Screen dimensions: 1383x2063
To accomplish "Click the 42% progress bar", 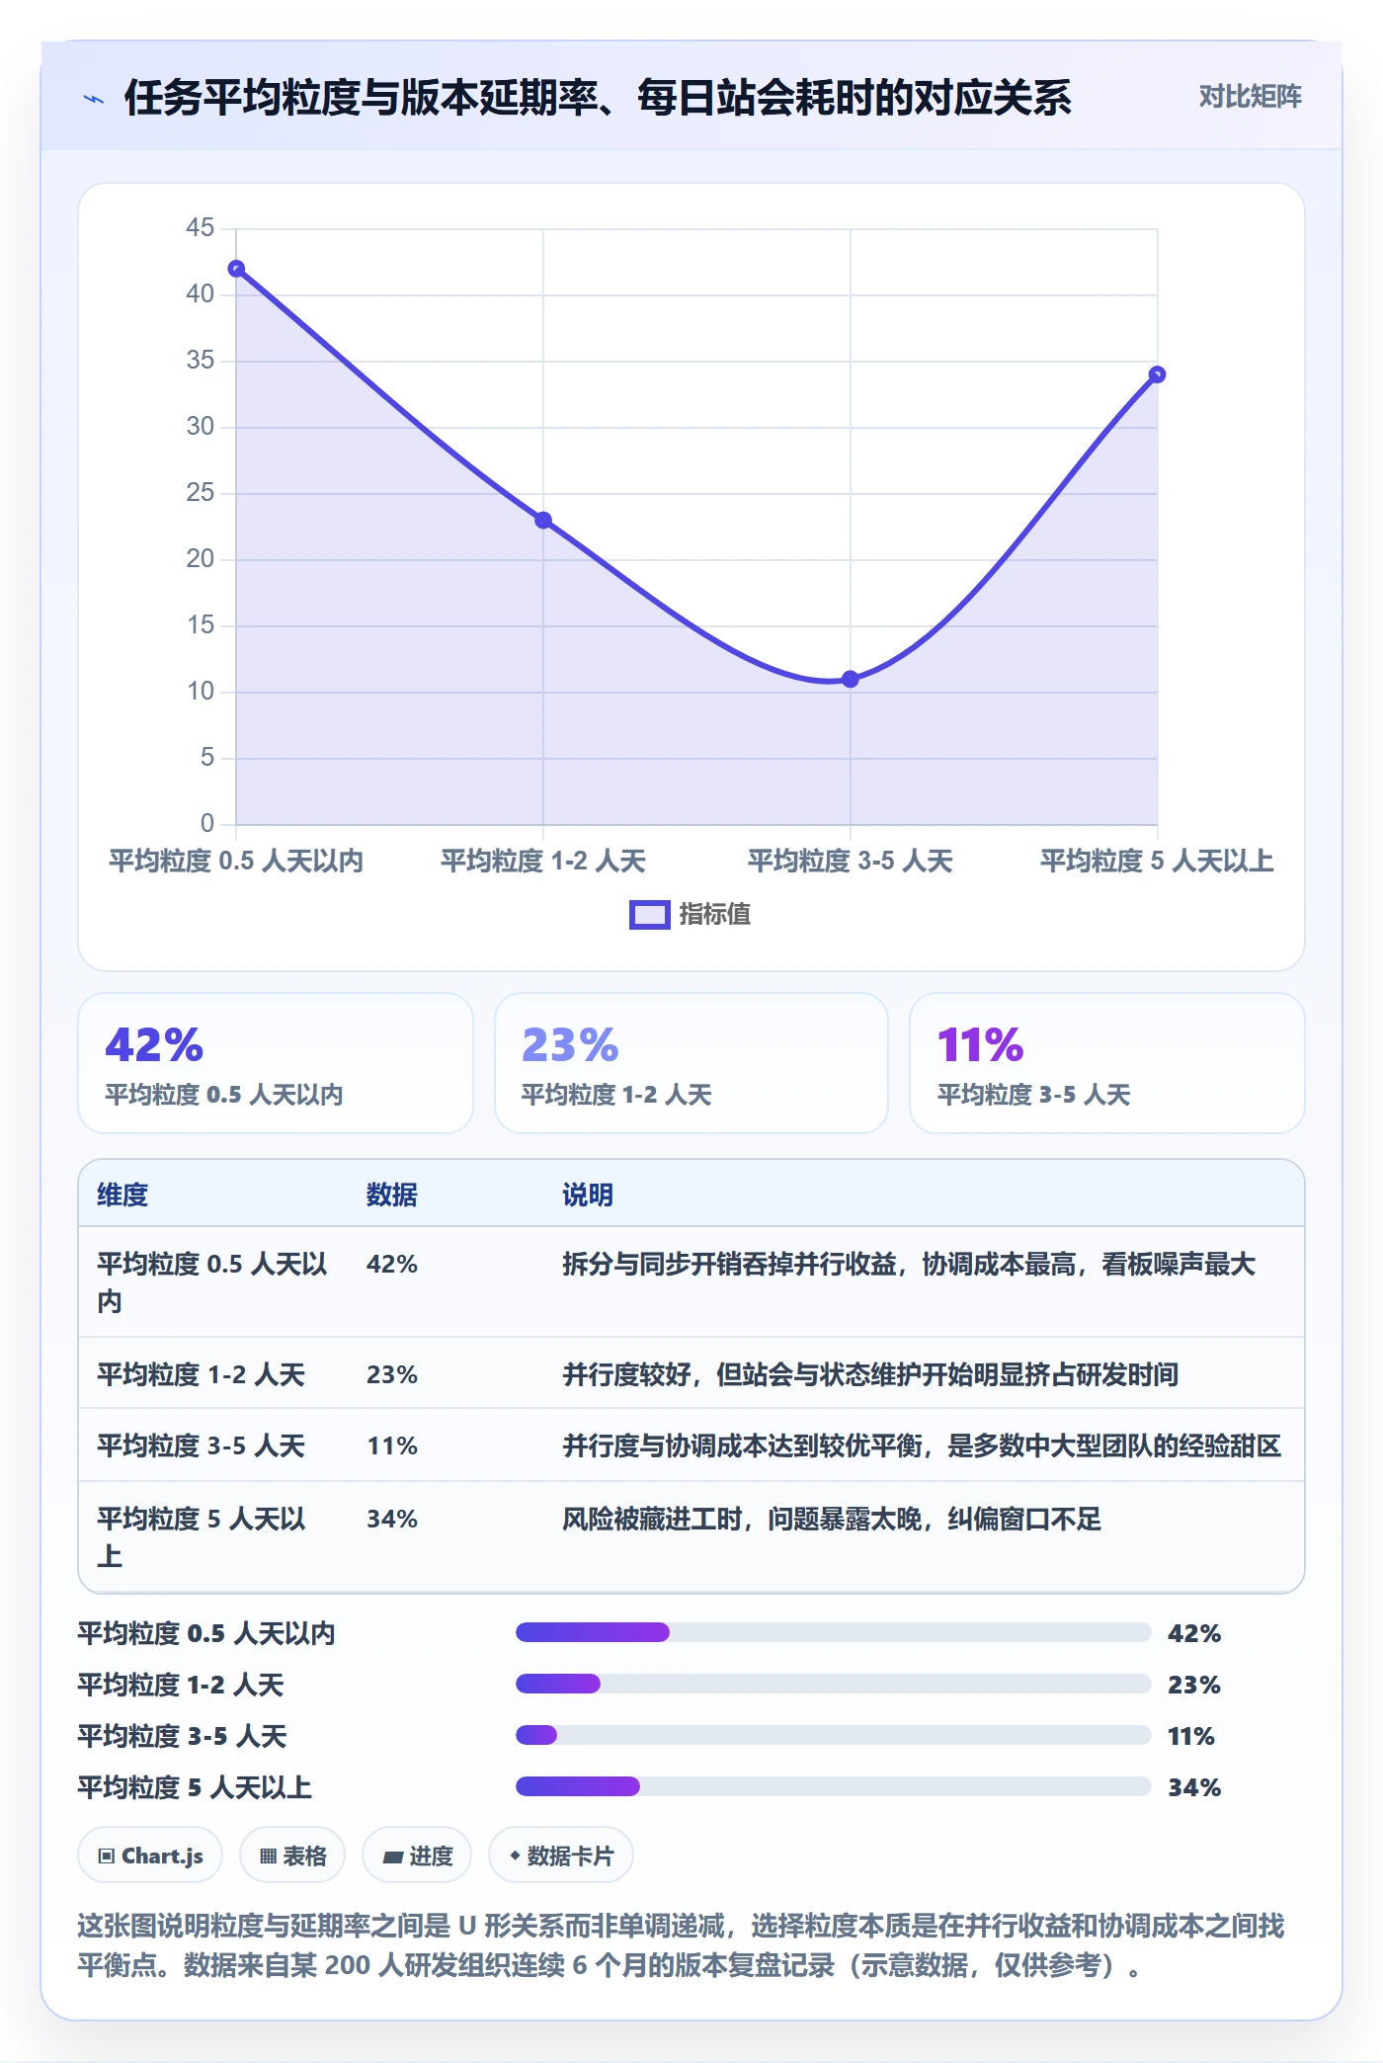I will [833, 1632].
